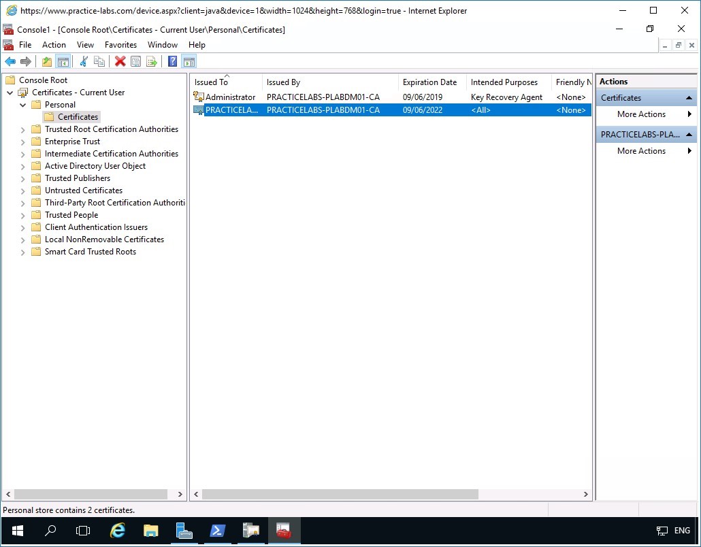Click the red Delete toolbar icon
Screen dimensions: 701x547
[x=120, y=62]
